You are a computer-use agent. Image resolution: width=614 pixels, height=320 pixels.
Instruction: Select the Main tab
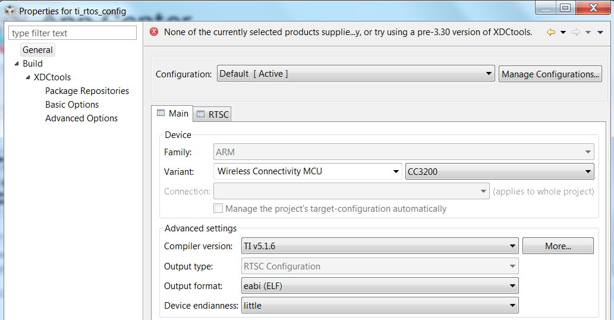(x=172, y=113)
